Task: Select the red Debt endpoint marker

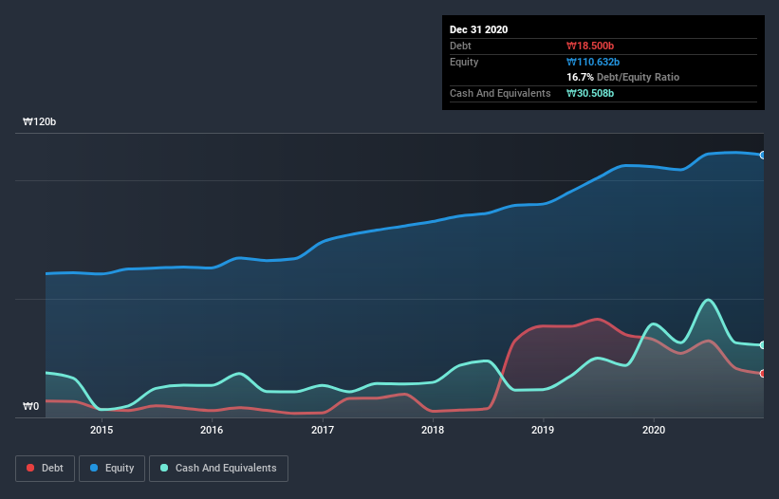Action: coord(763,374)
